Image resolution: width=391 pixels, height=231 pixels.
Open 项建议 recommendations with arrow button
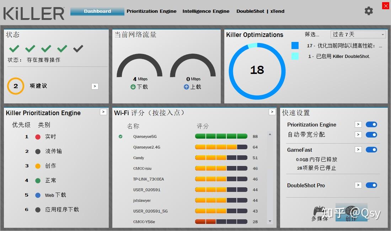(x=95, y=86)
